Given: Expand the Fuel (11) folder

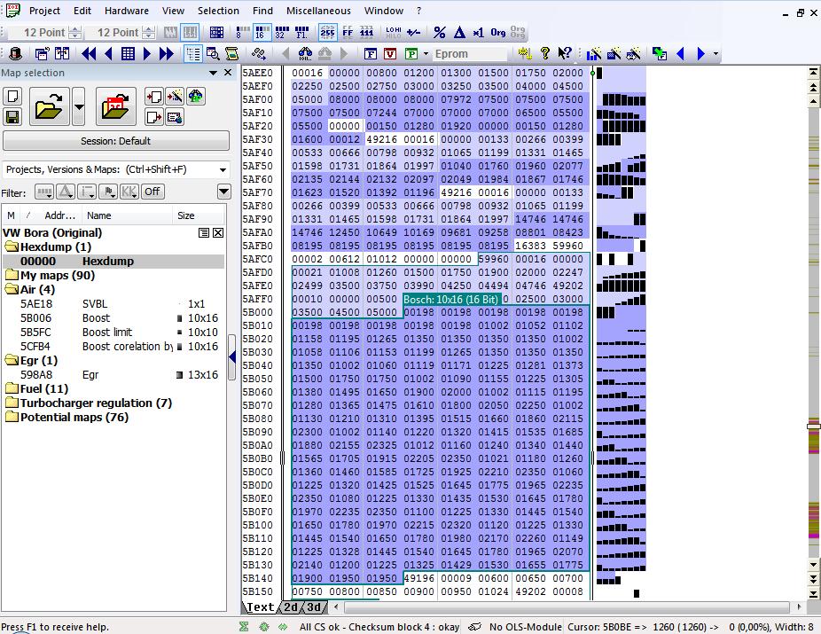Looking at the screenshot, I should [x=12, y=388].
